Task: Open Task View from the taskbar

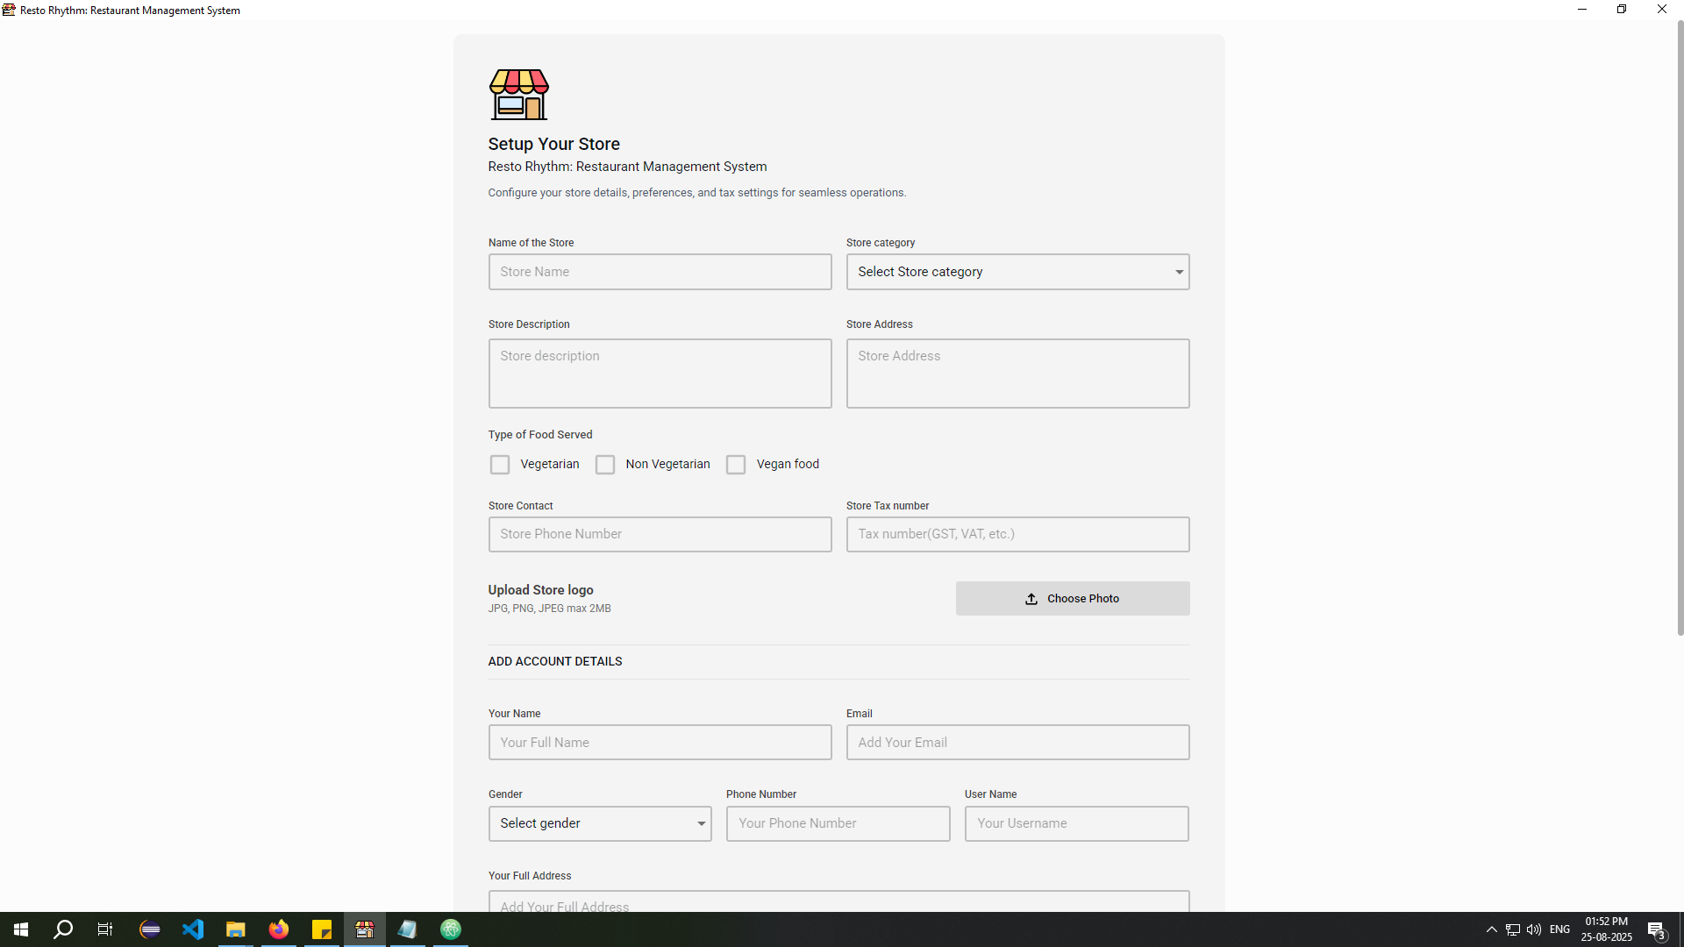Action: [x=104, y=929]
